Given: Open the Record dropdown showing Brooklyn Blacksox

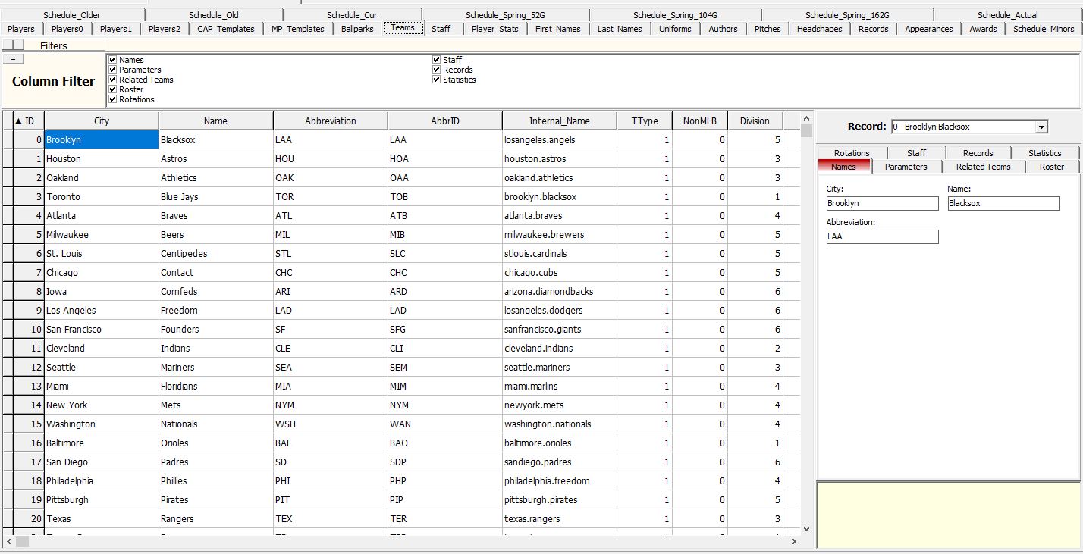Looking at the screenshot, I should tap(1041, 127).
